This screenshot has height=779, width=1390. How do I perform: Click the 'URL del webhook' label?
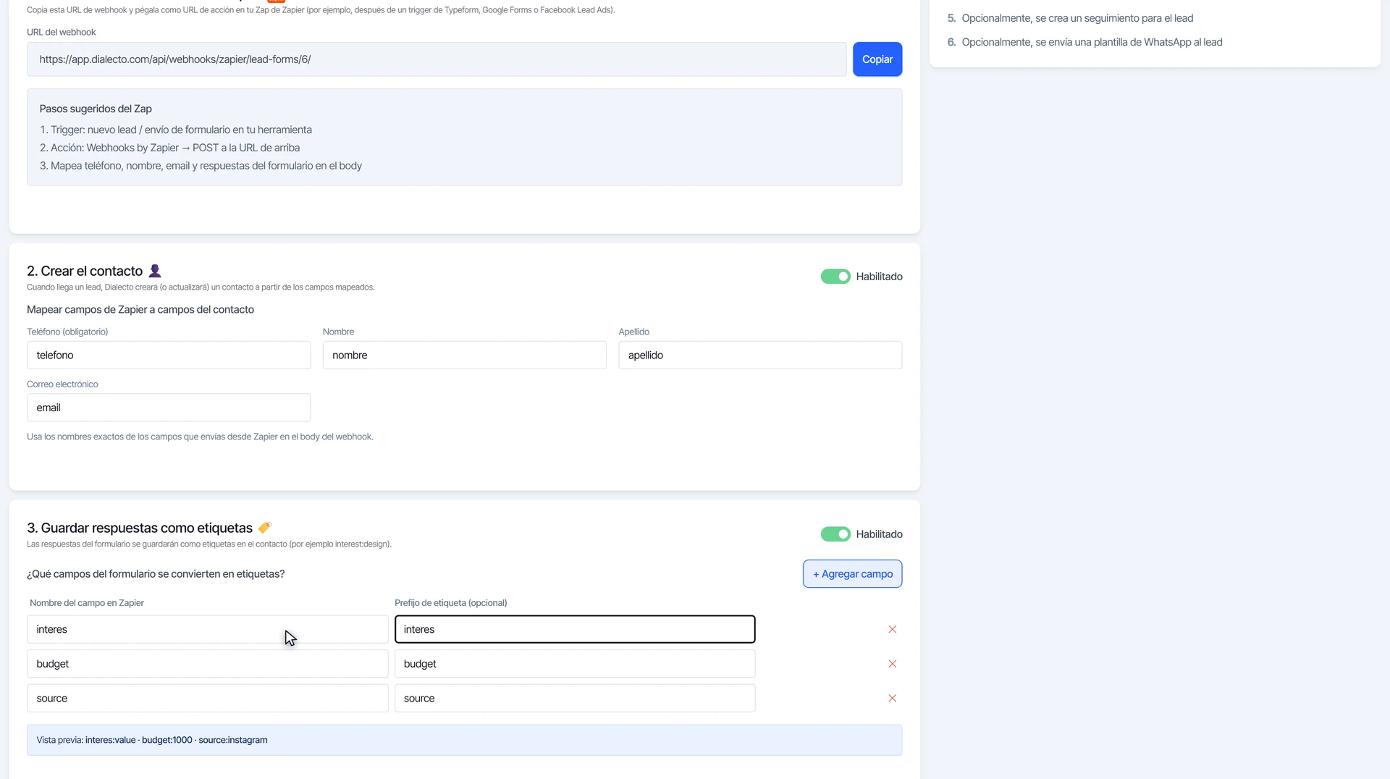(x=62, y=33)
